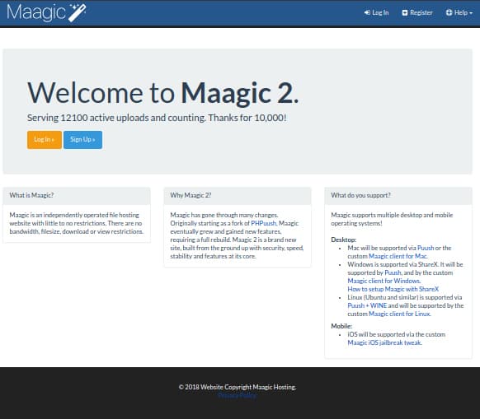480x419 pixels.
Task: Open the Log In navbar link
Action: click(376, 12)
